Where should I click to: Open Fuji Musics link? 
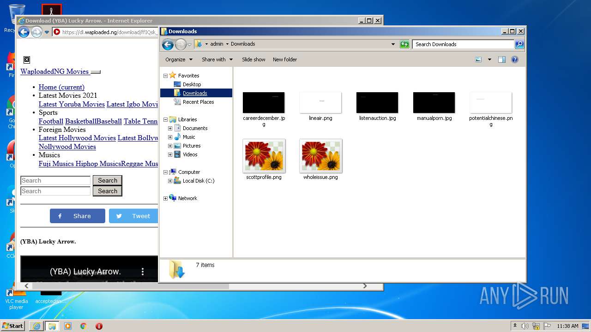pyautogui.click(x=56, y=164)
